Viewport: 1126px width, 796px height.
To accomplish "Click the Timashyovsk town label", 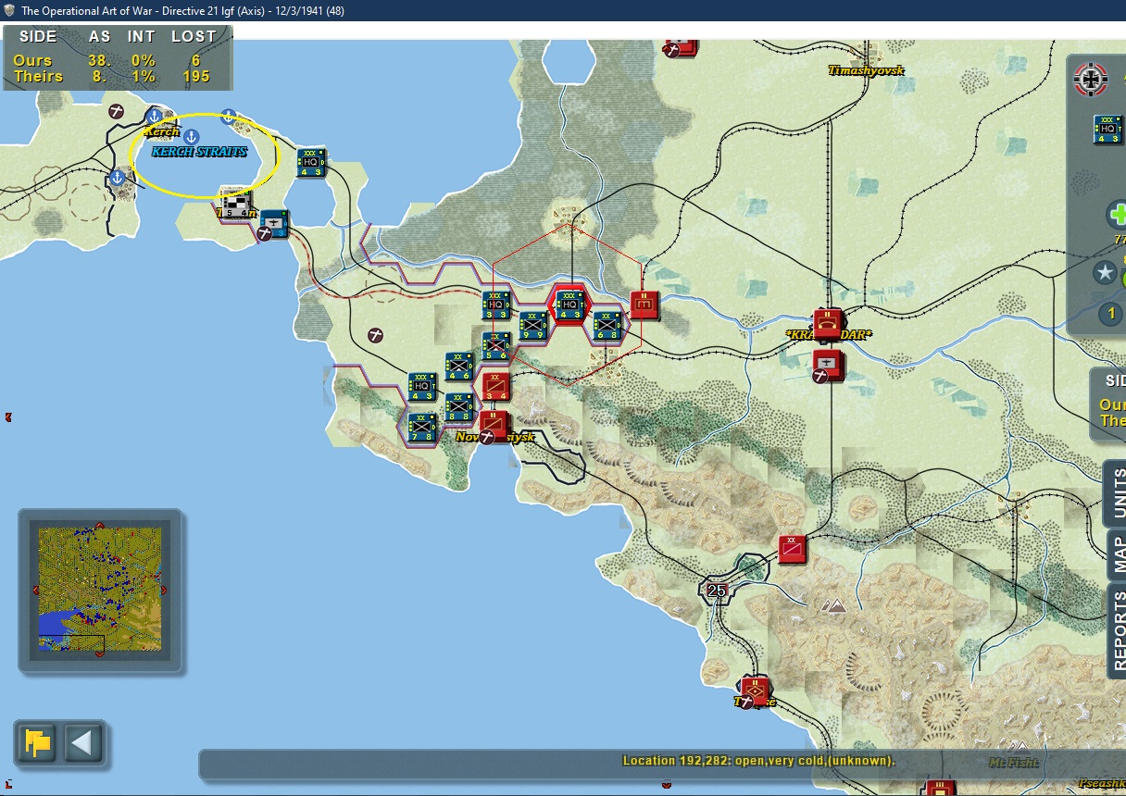I will 866,70.
